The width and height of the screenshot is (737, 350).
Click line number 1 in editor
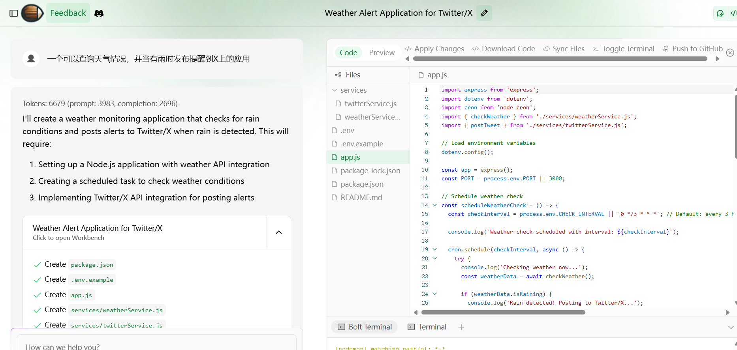pos(426,90)
